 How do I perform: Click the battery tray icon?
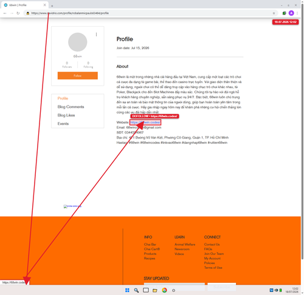[281, 290]
